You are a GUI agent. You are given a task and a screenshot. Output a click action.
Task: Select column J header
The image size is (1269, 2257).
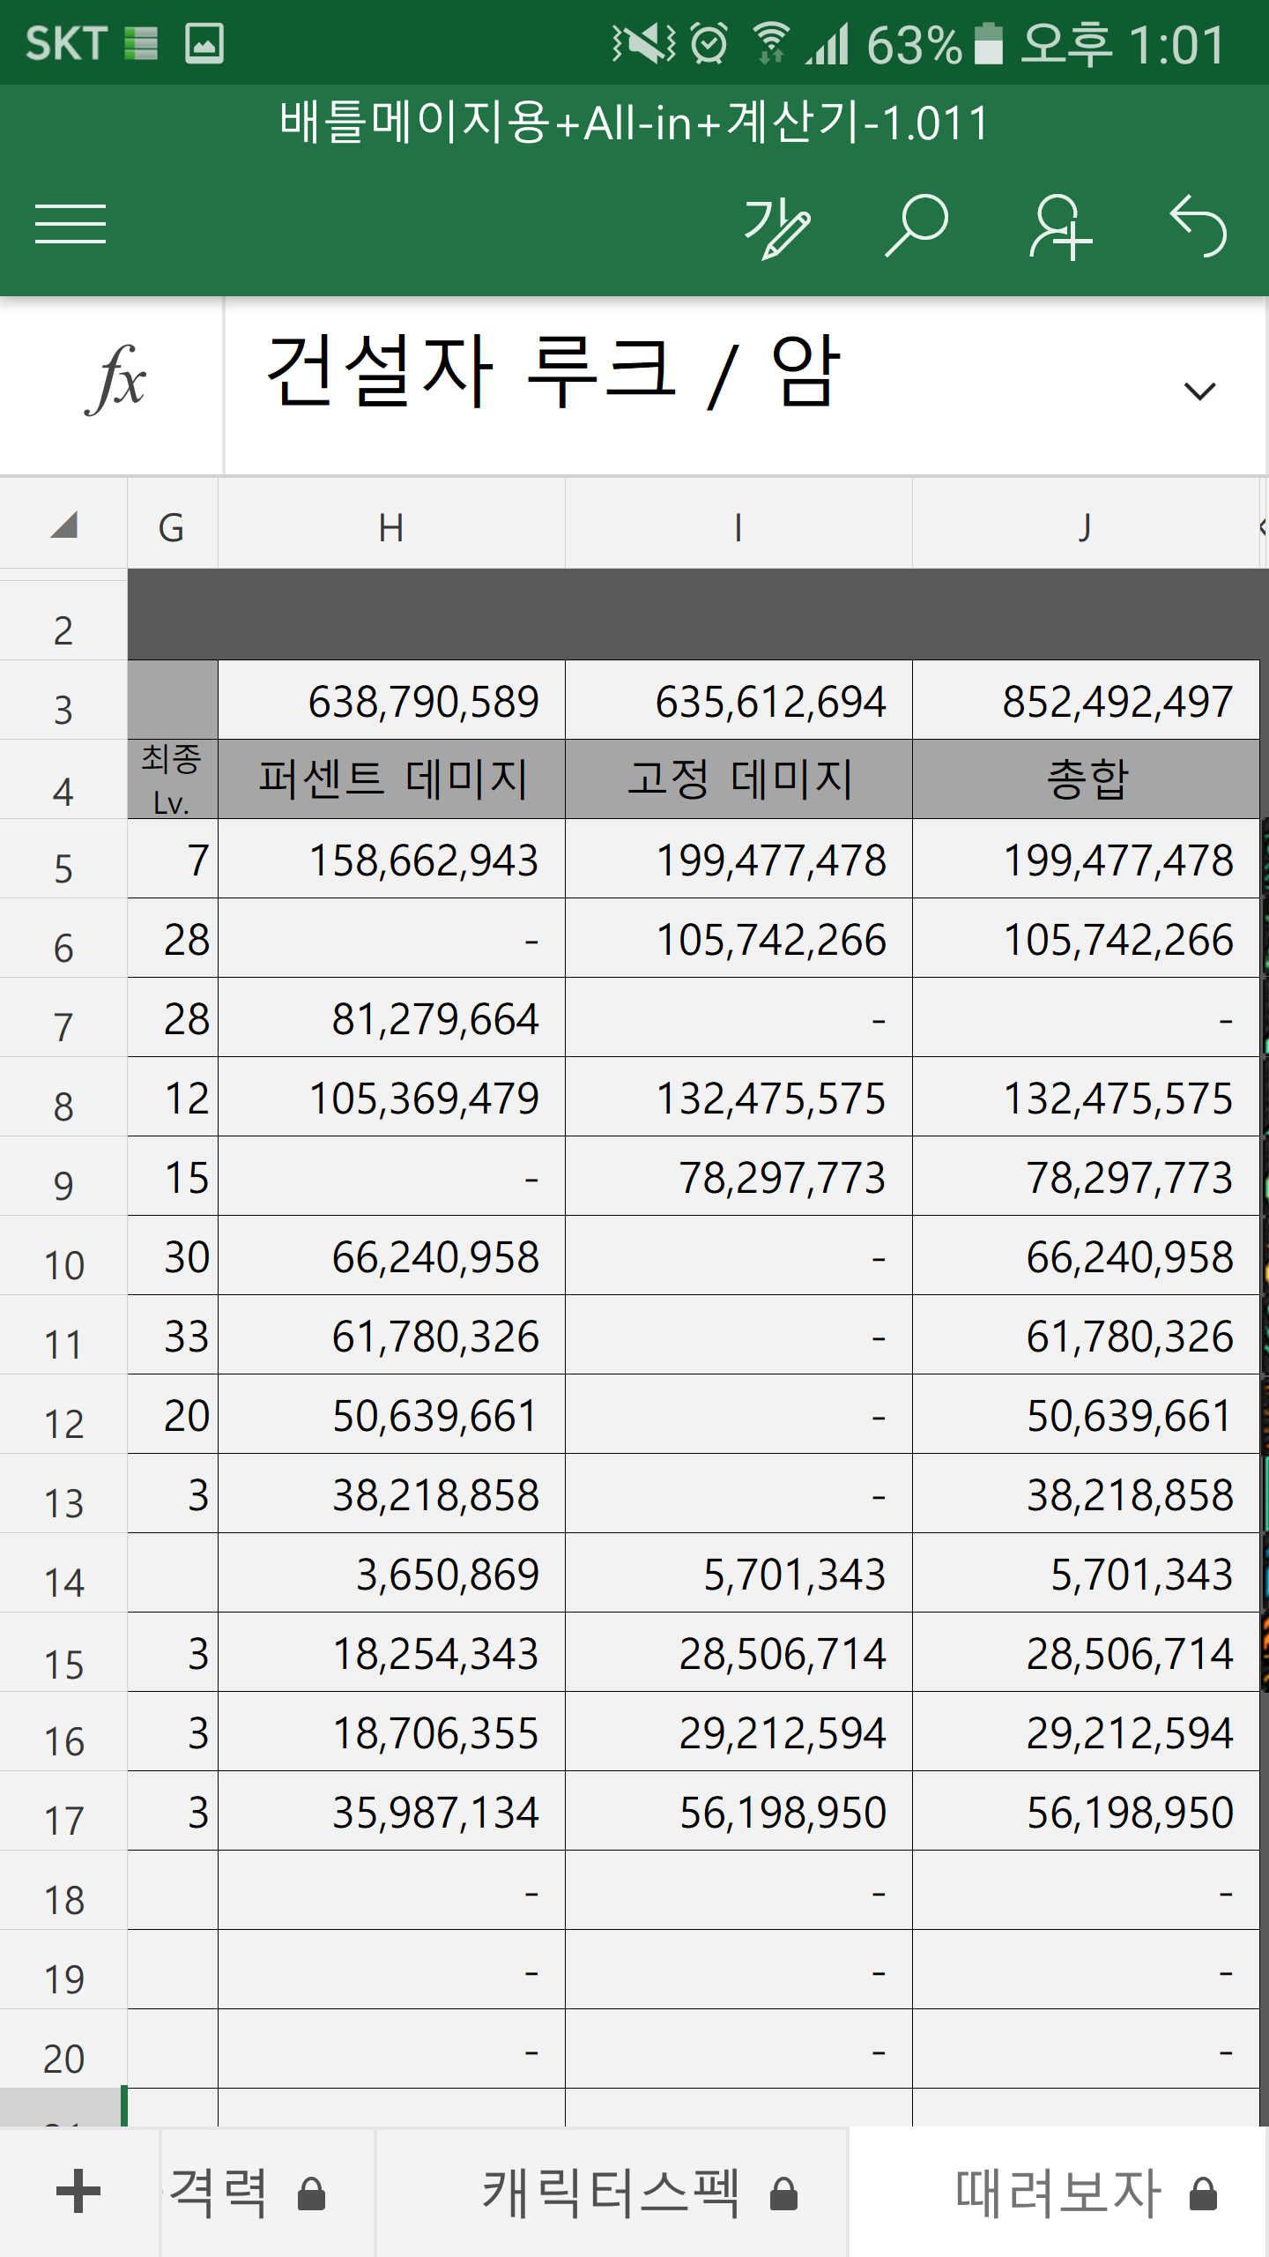[1085, 527]
